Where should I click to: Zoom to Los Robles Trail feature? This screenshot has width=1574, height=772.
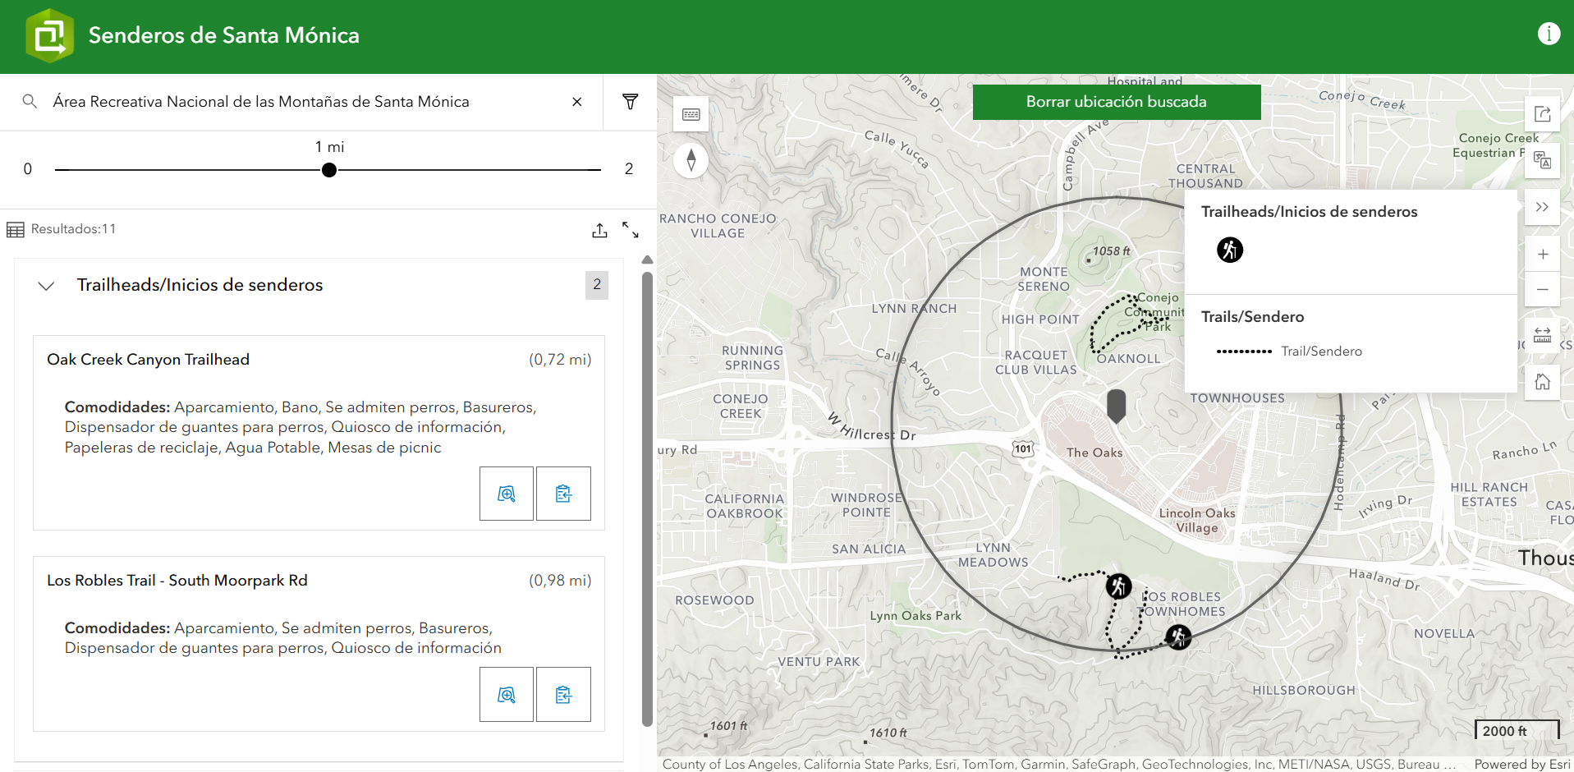click(x=507, y=695)
